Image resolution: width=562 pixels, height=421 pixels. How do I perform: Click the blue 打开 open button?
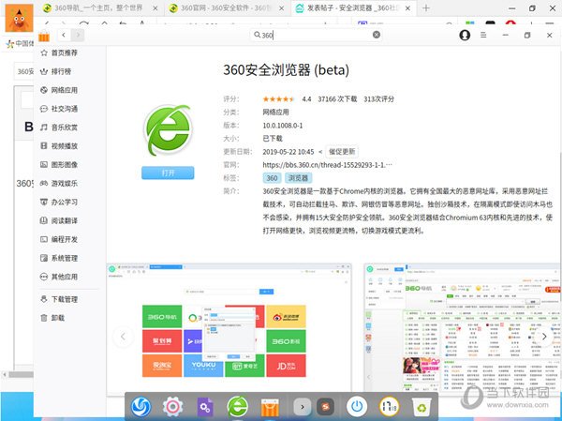click(x=168, y=173)
